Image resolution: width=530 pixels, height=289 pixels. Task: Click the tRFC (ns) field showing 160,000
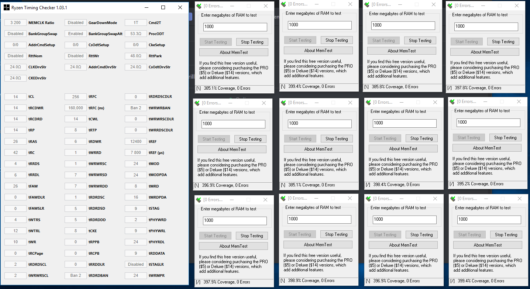[76, 108]
